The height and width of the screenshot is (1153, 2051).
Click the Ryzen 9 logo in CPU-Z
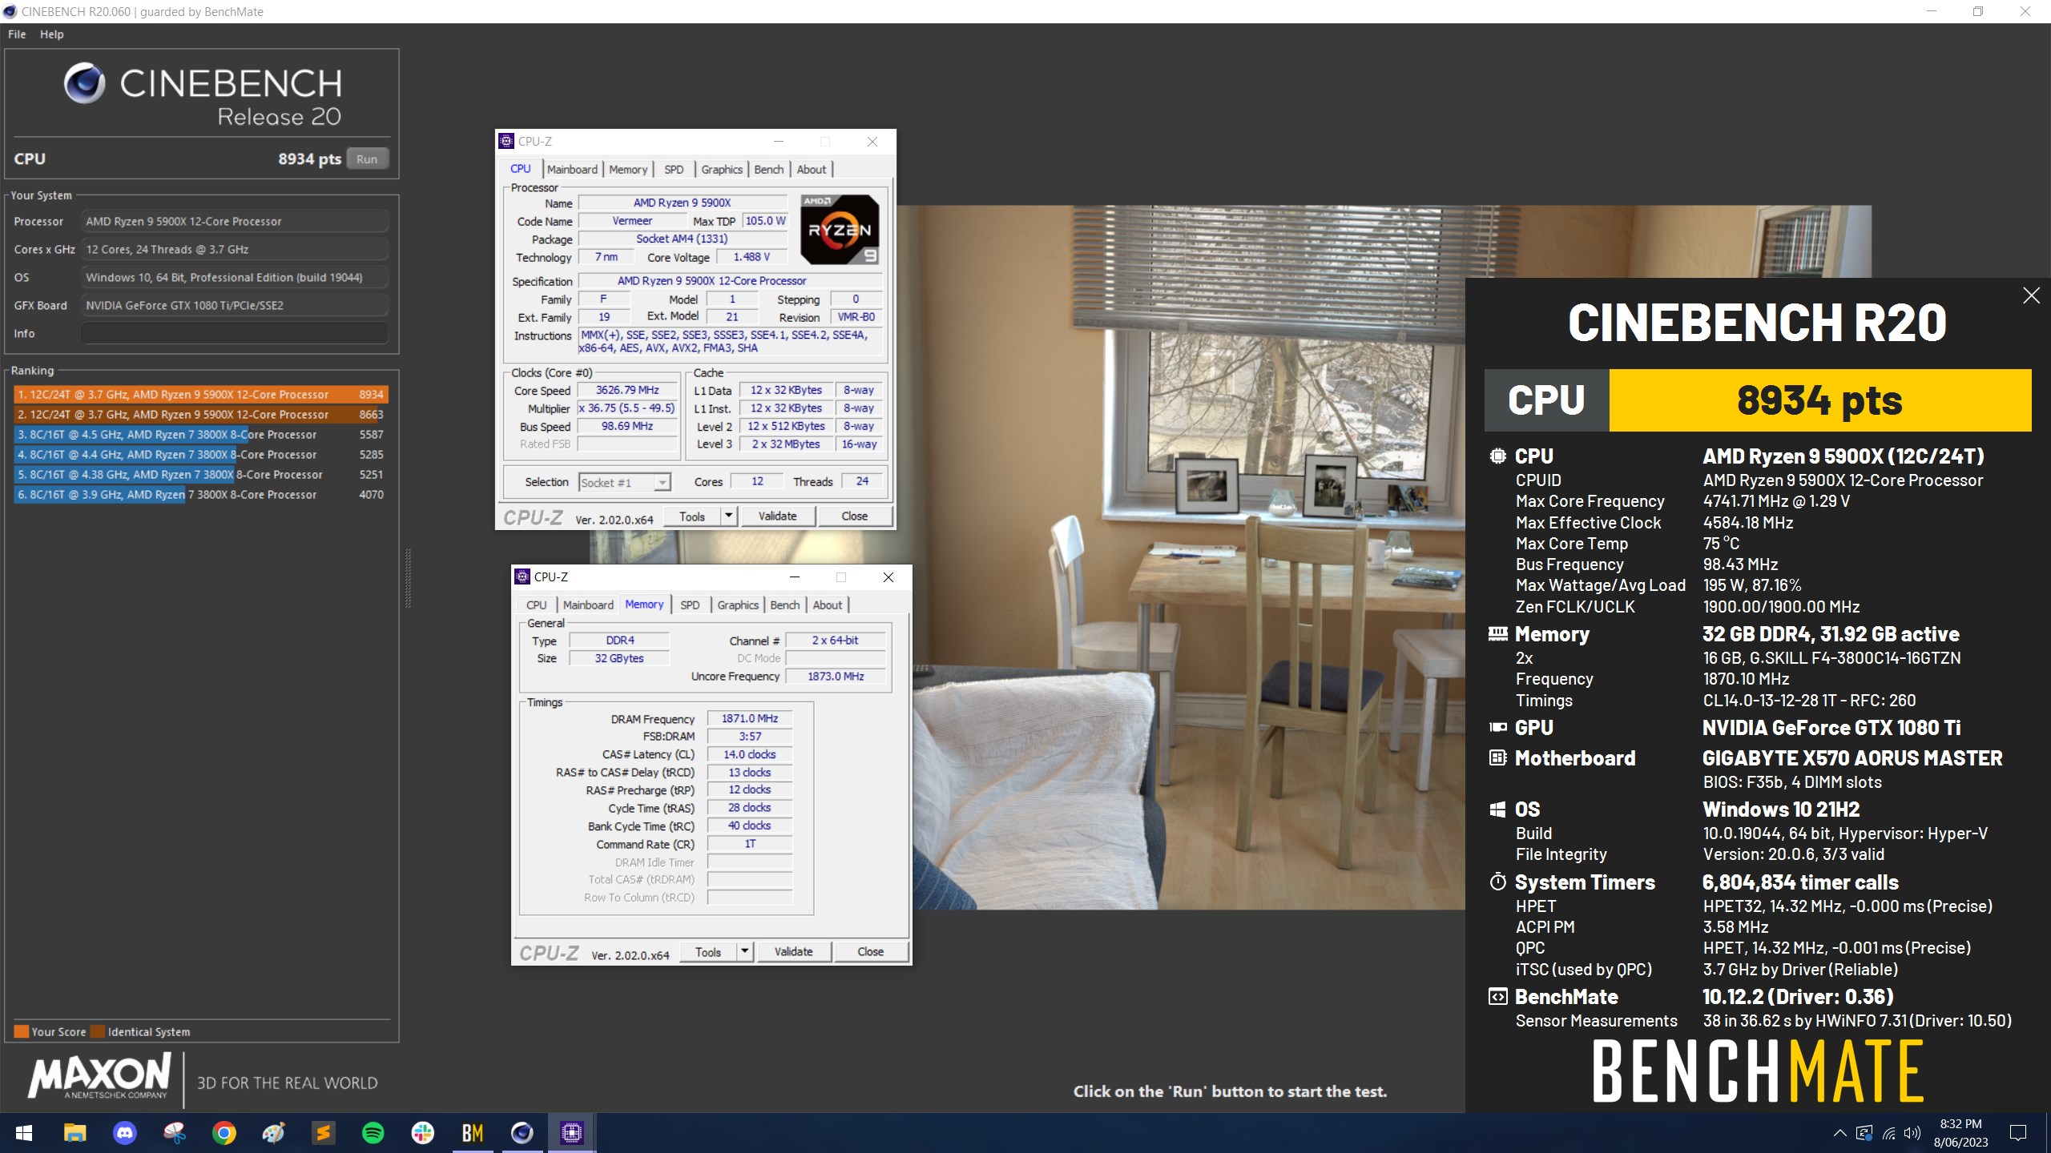pos(840,230)
